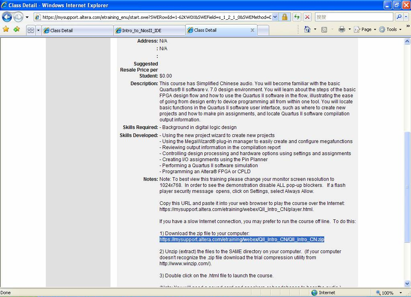Click the highlighted QII_Intro_CN.zip download URL
This screenshot has width=411, height=297.
click(242, 240)
